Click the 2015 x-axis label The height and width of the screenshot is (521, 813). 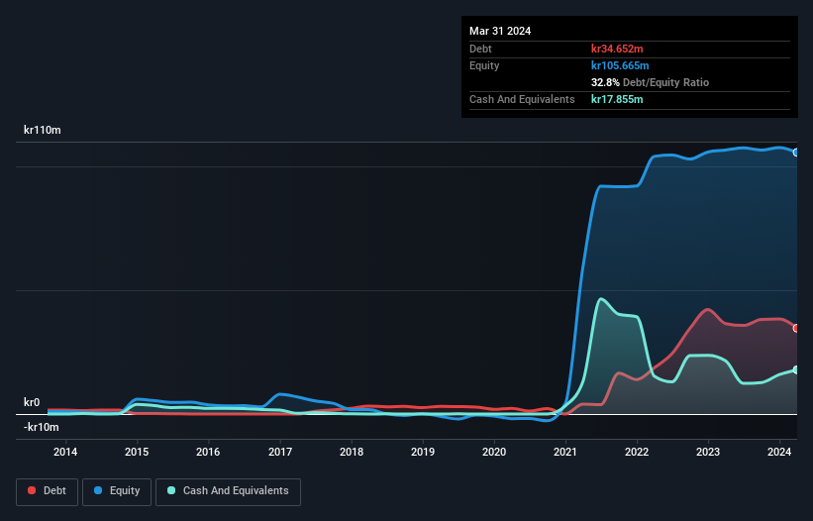[137, 452]
